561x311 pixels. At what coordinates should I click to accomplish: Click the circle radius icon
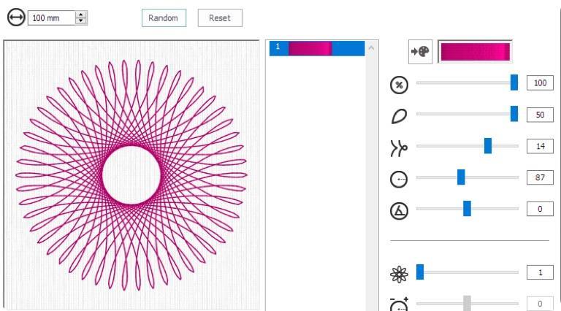tap(399, 177)
